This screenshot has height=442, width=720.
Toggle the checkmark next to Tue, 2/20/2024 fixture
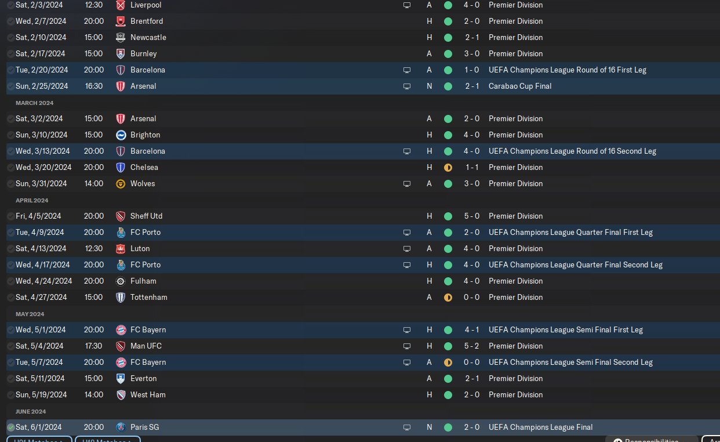10,70
